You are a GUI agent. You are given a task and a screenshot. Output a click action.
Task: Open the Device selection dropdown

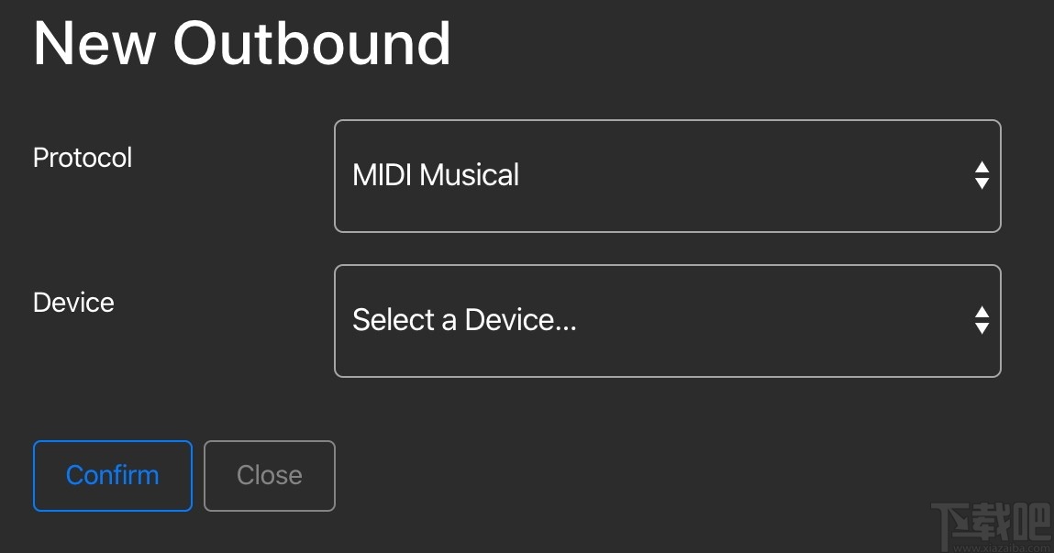coord(667,321)
